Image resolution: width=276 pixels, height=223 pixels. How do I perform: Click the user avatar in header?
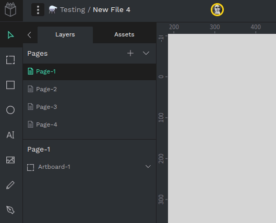[x=217, y=10]
